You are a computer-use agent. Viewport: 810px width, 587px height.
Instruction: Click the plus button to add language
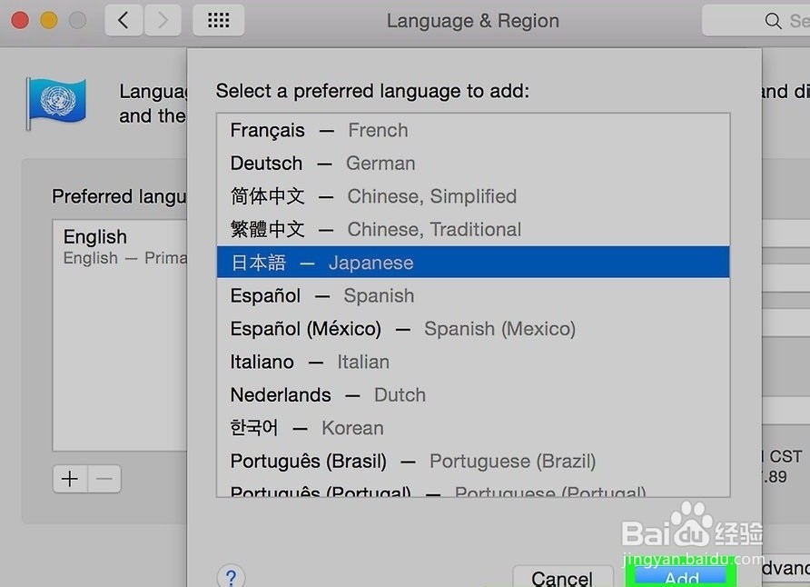70,479
